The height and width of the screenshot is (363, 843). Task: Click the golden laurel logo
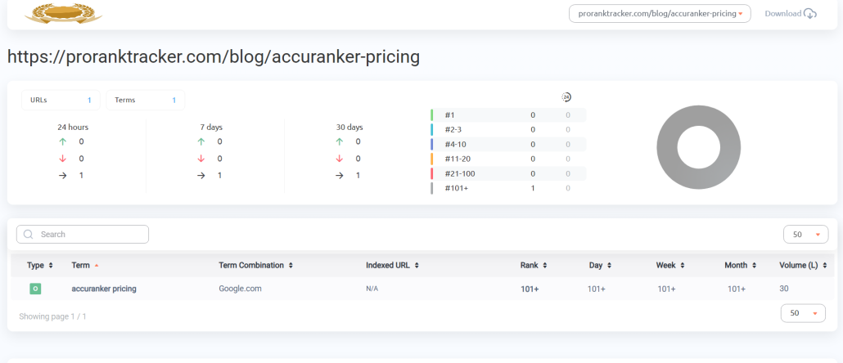[x=64, y=13]
